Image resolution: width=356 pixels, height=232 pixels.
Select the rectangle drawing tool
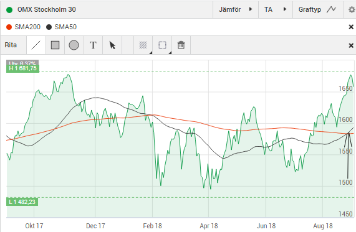click(55, 45)
